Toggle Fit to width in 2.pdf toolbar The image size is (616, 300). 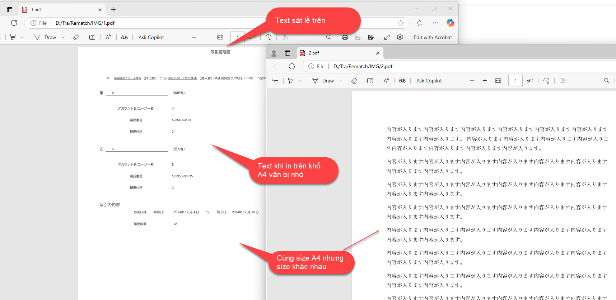coord(498,81)
